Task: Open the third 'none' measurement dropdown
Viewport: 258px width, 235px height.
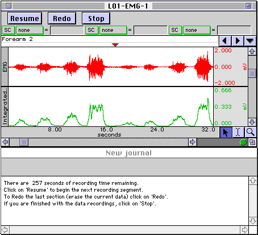Action: [197, 30]
